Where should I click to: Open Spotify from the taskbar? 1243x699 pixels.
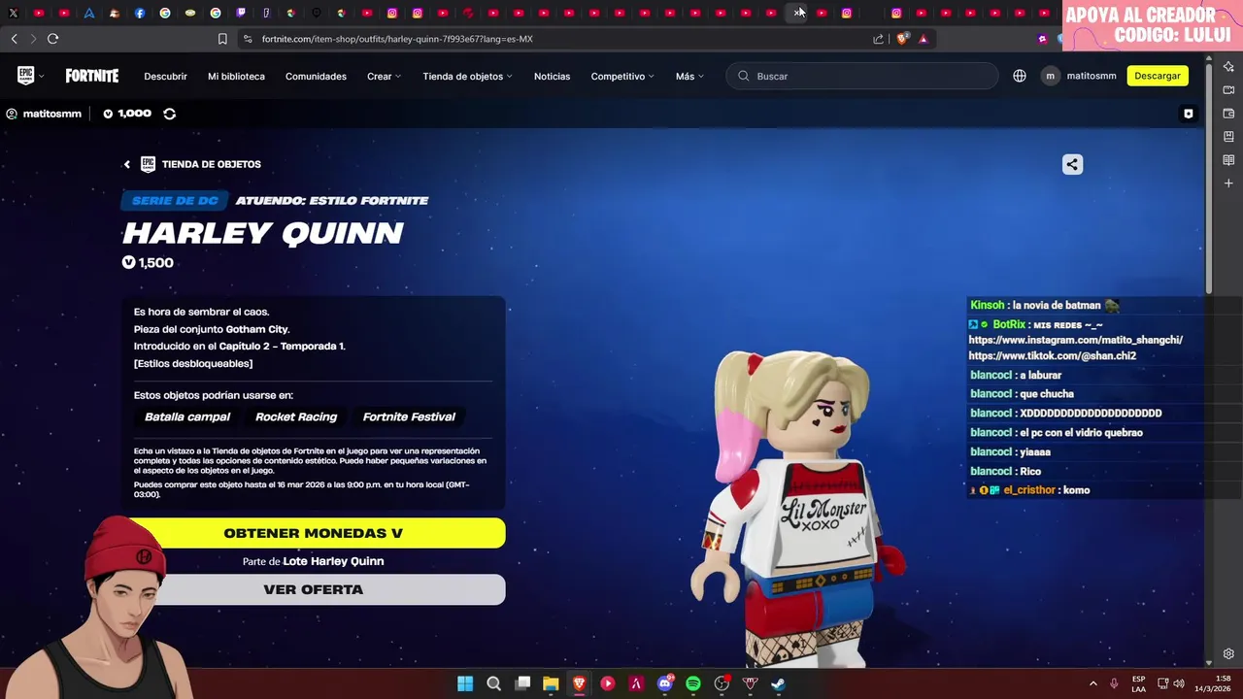(x=693, y=683)
